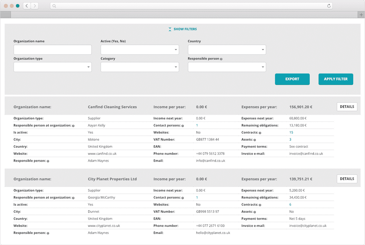365x245 pixels.
Task: Click the reload icon in address bar
Action: pyautogui.click(x=328, y=6)
